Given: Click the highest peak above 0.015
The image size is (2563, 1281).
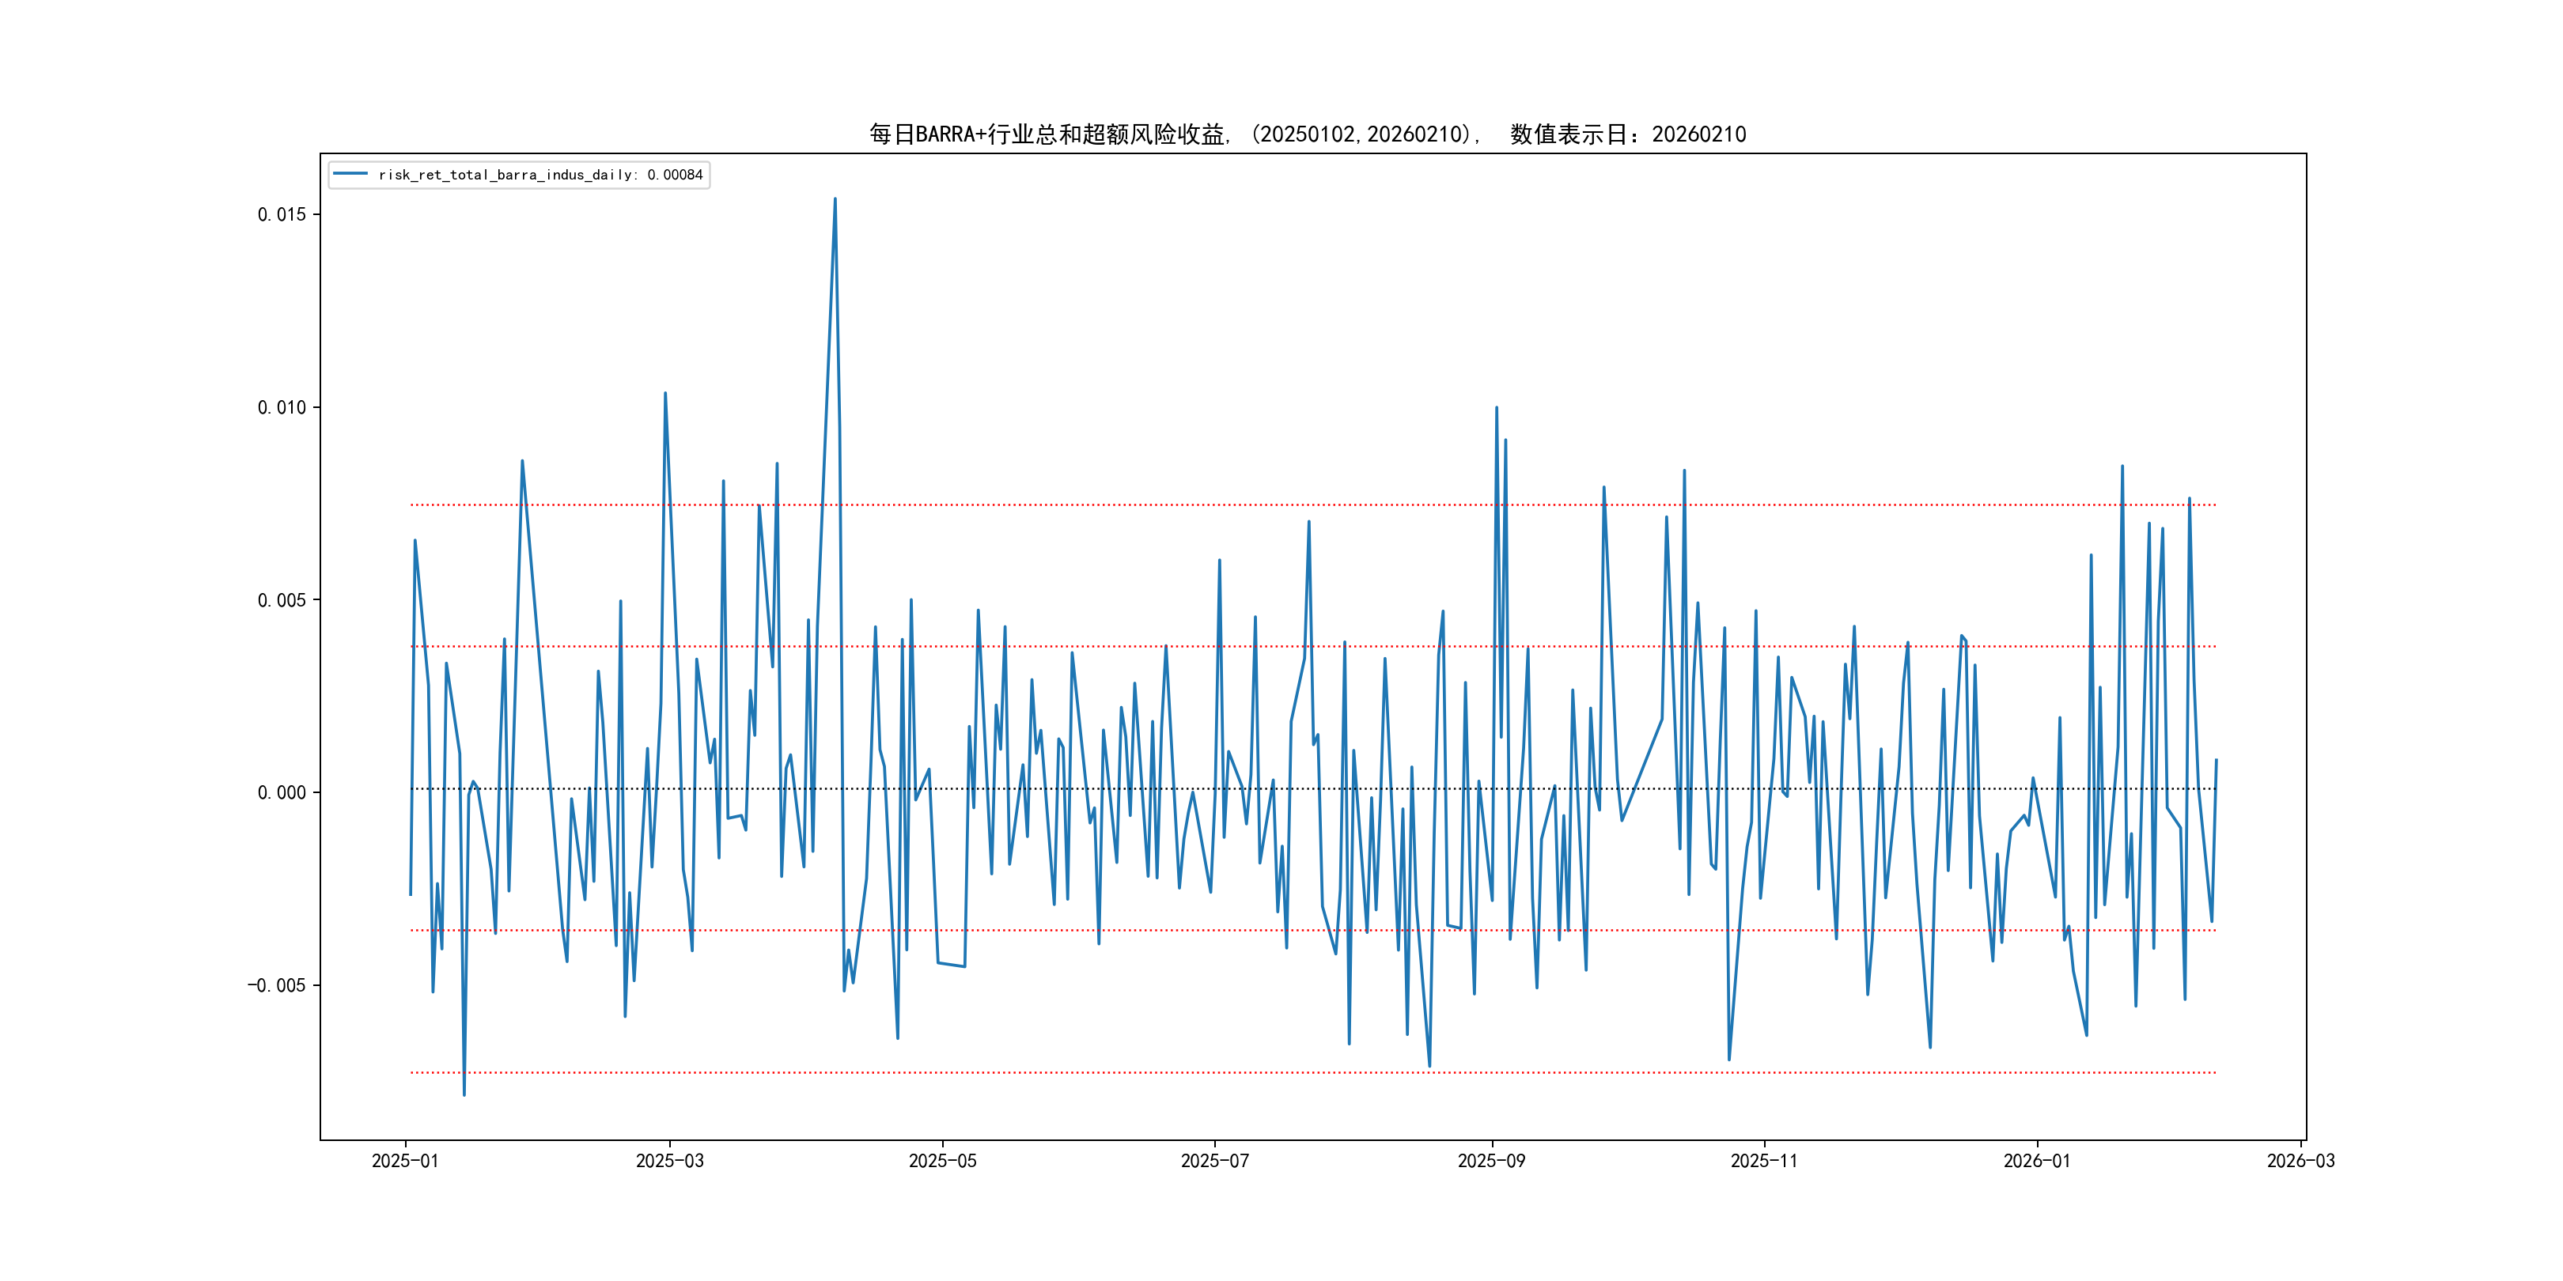Looking at the screenshot, I should (x=835, y=200).
